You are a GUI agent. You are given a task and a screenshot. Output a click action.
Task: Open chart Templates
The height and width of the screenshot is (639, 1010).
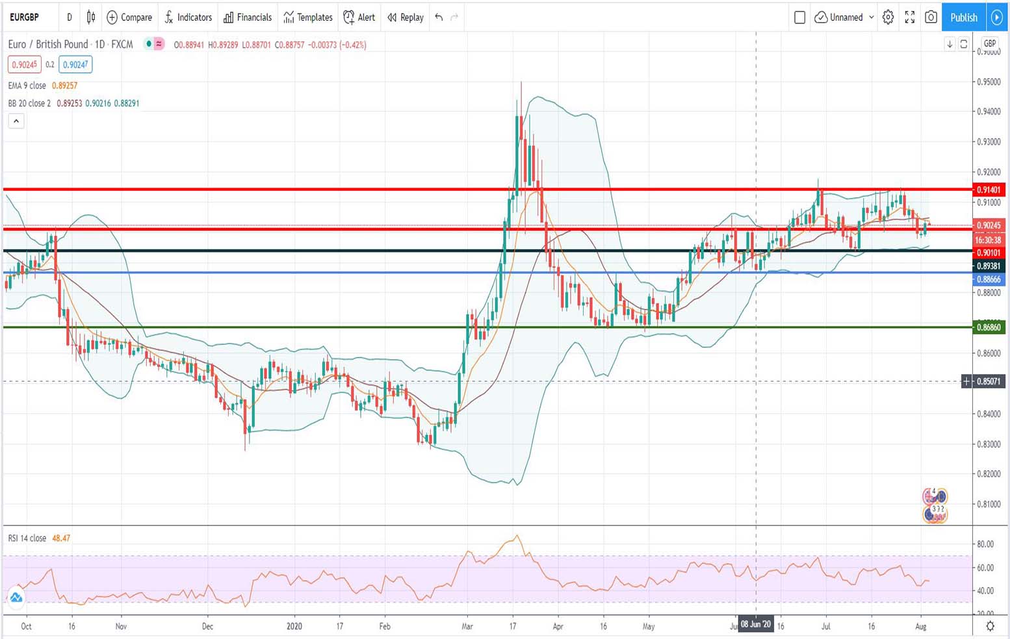click(307, 18)
